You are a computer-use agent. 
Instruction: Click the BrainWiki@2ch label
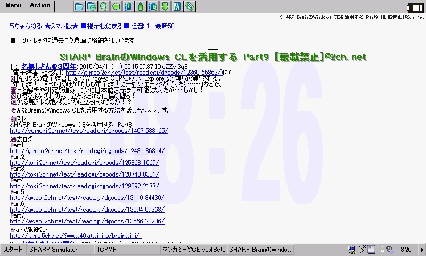point(29,230)
